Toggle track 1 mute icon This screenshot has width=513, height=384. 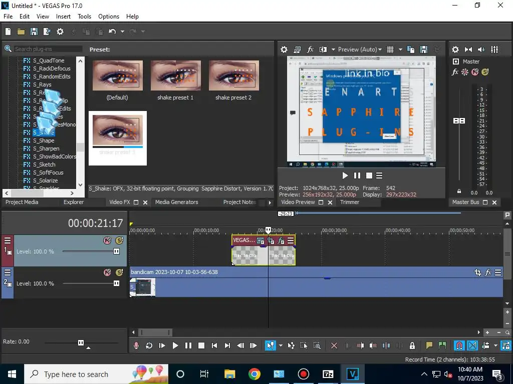click(x=107, y=240)
